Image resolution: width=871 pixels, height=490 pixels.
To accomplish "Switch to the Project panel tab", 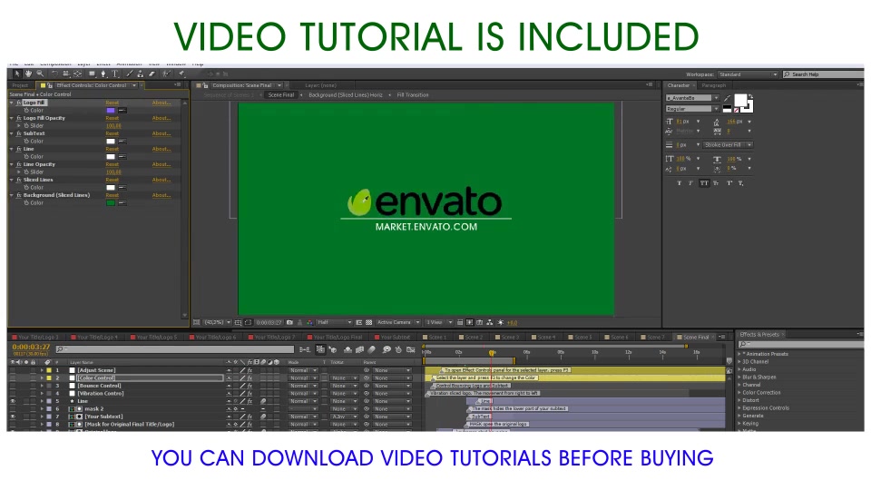I will [x=20, y=85].
